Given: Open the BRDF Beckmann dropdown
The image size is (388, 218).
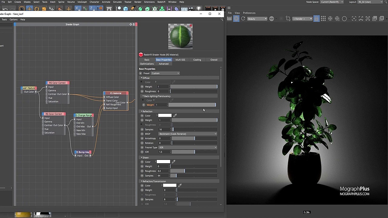Looking at the screenshot, I should pyautogui.click(x=188, y=134).
